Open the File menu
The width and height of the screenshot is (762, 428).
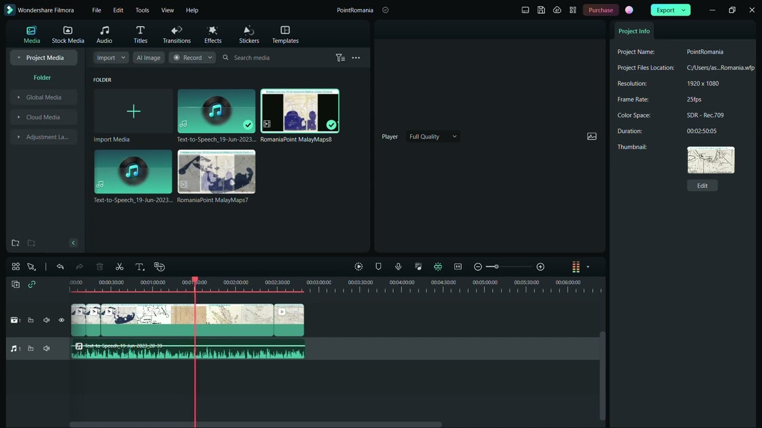click(x=96, y=10)
